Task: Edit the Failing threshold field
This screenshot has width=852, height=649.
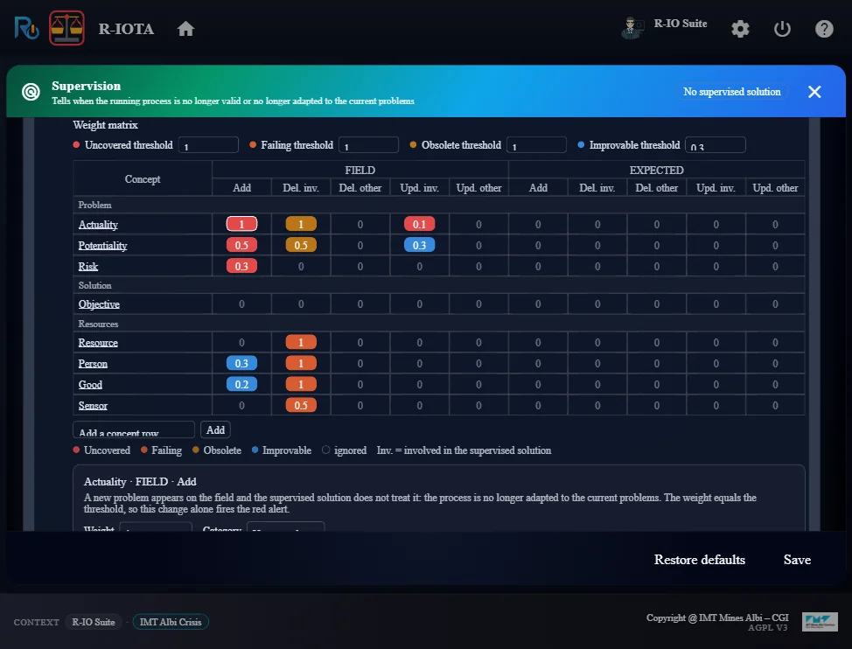Action: 368,145
